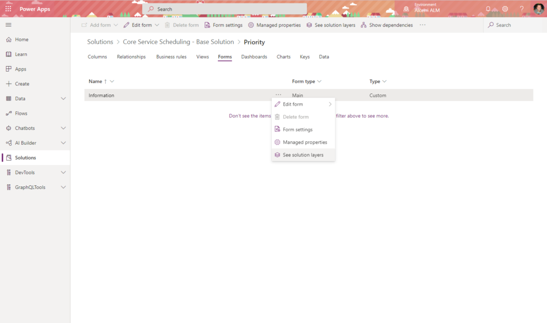The width and height of the screenshot is (547, 323).
Task: Click the help question mark icon
Action: (x=522, y=9)
